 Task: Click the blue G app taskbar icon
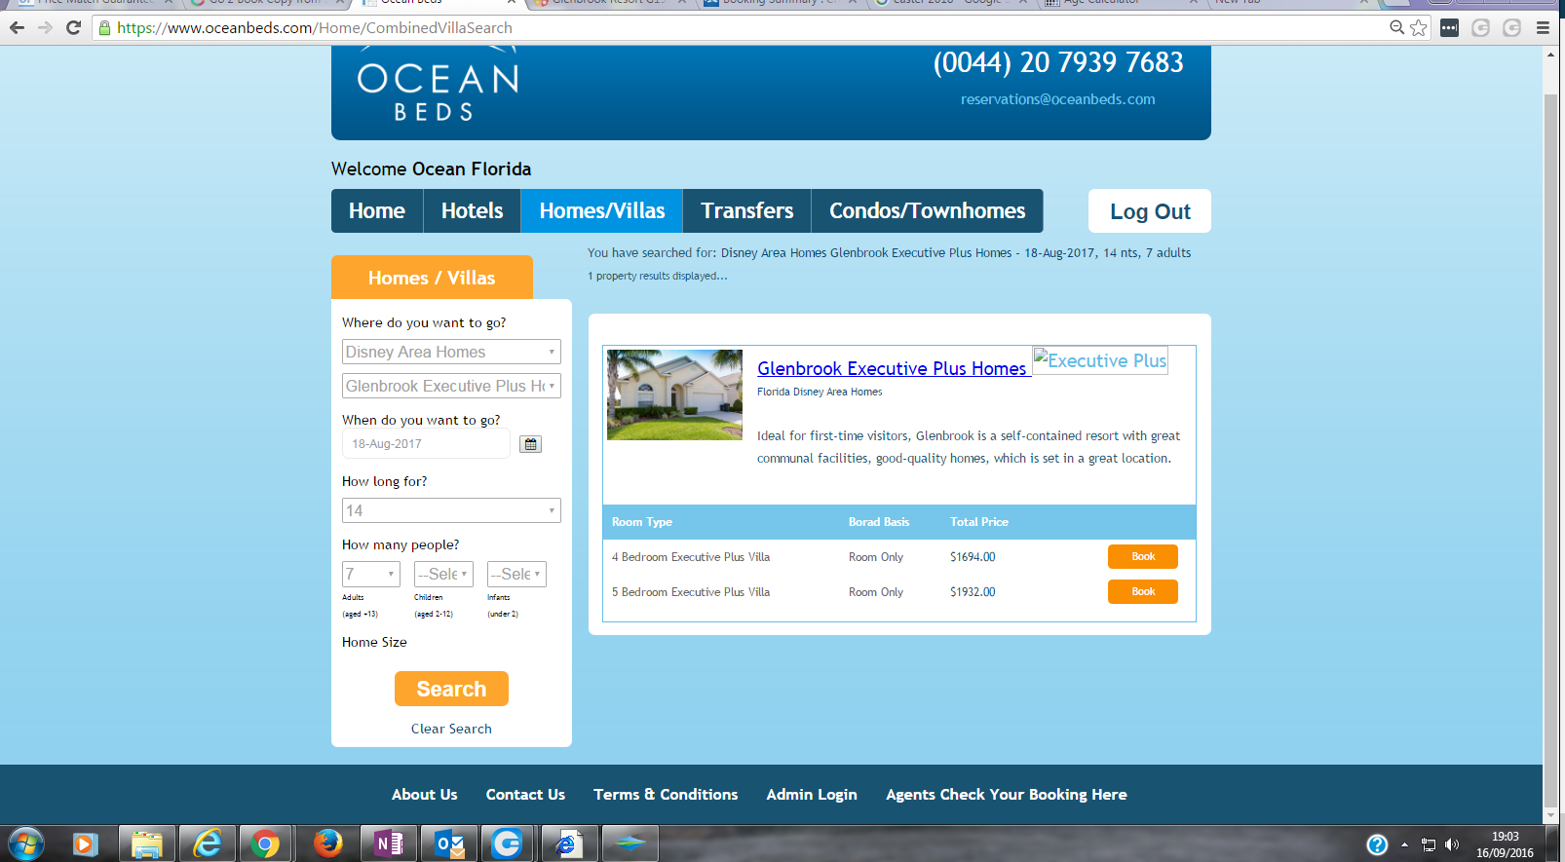[508, 843]
